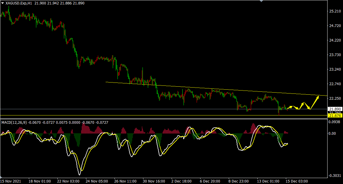The width and height of the screenshot is (343, 184).
Task: Click the divider between chart and MACD pane
Action: point(164,119)
